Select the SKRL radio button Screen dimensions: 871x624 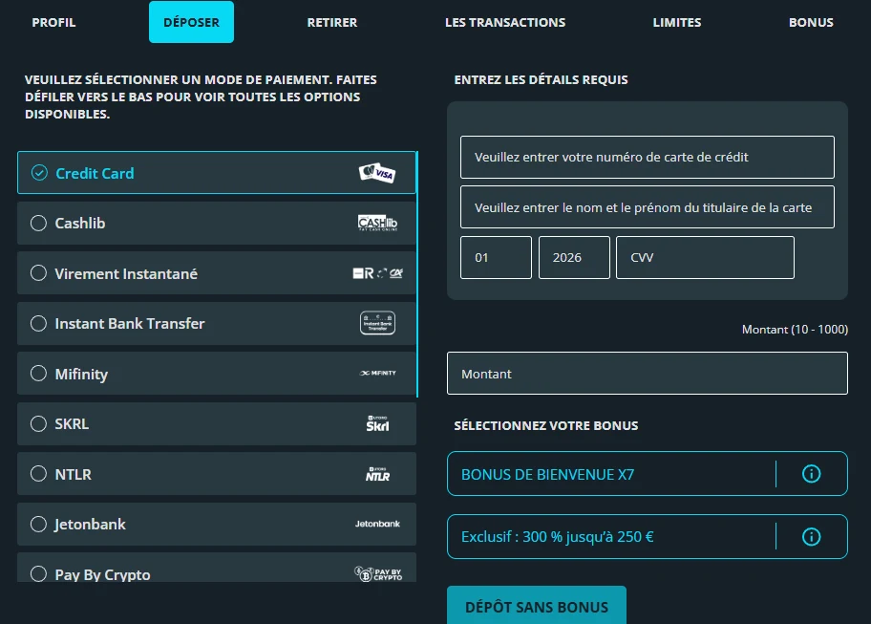tap(38, 423)
